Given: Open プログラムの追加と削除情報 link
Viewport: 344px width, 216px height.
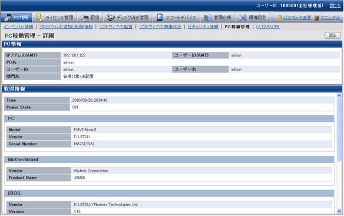Looking at the screenshot, I should (66, 26).
